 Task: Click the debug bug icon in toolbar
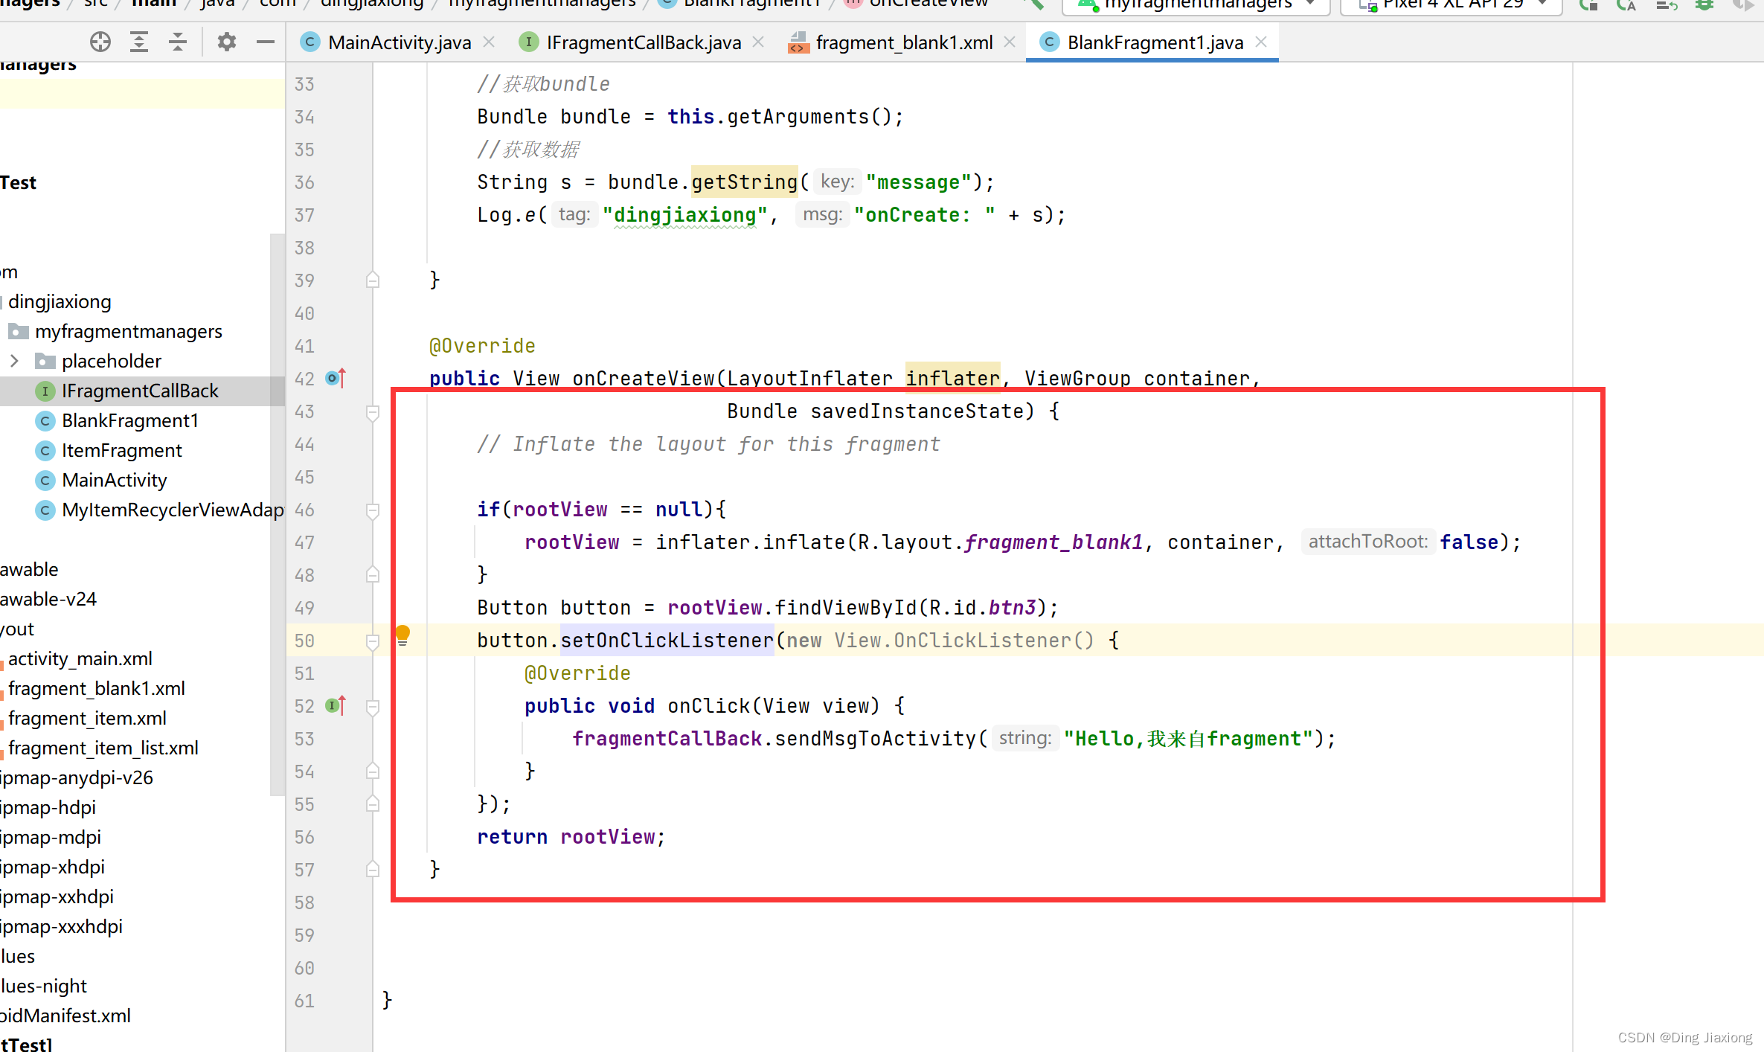tap(1704, 4)
